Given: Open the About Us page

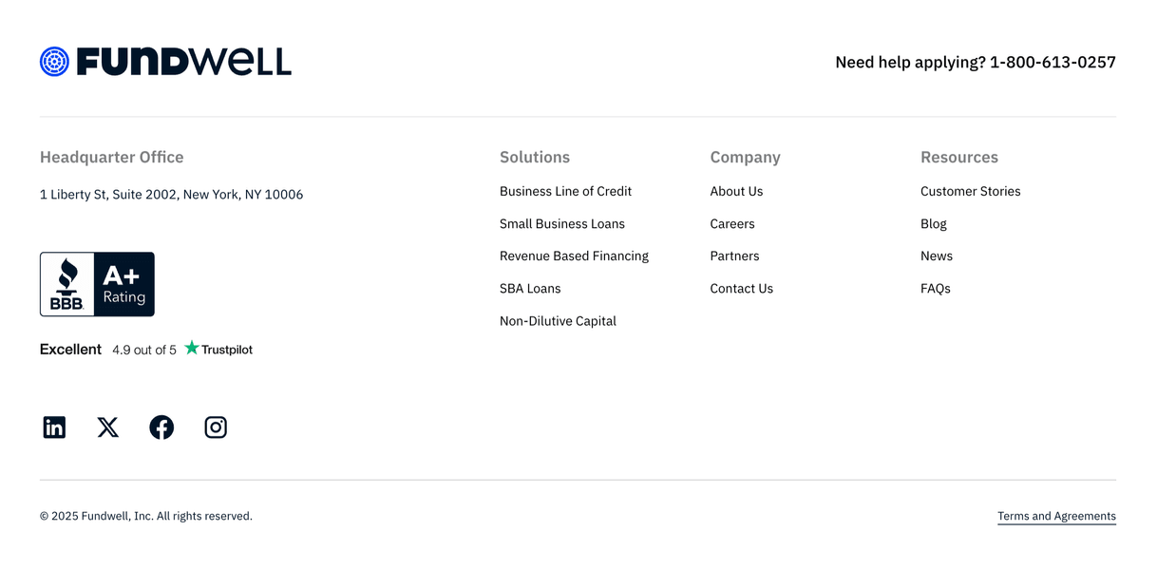Looking at the screenshot, I should 736,191.
